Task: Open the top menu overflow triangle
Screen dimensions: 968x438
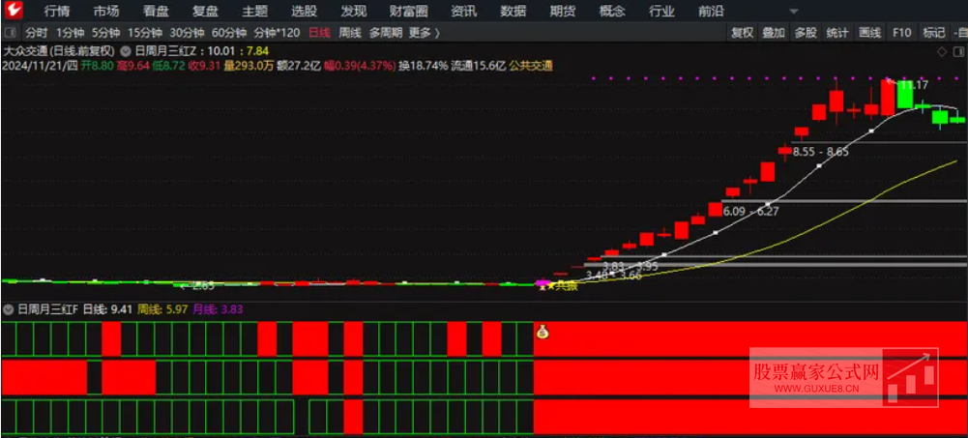Action: pyautogui.click(x=794, y=11)
